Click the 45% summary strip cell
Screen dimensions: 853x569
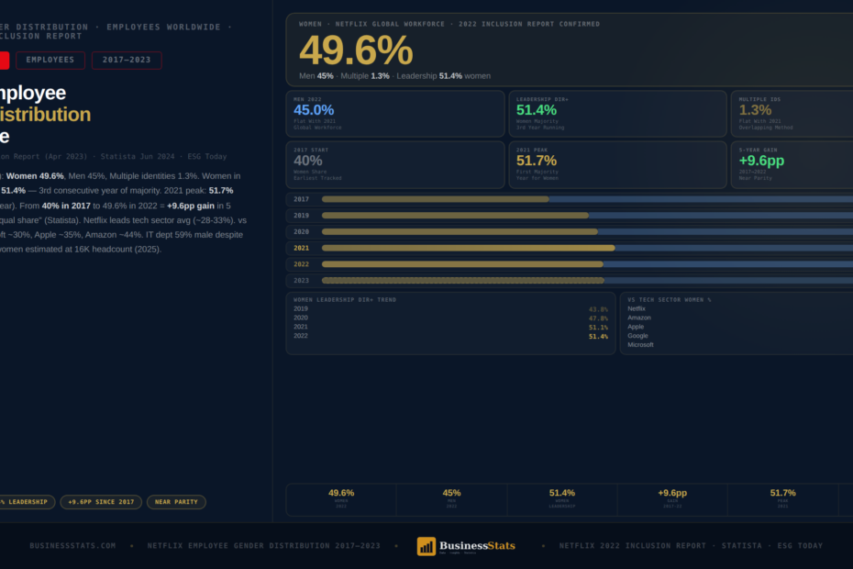pyautogui.click(x=451, y=499)
